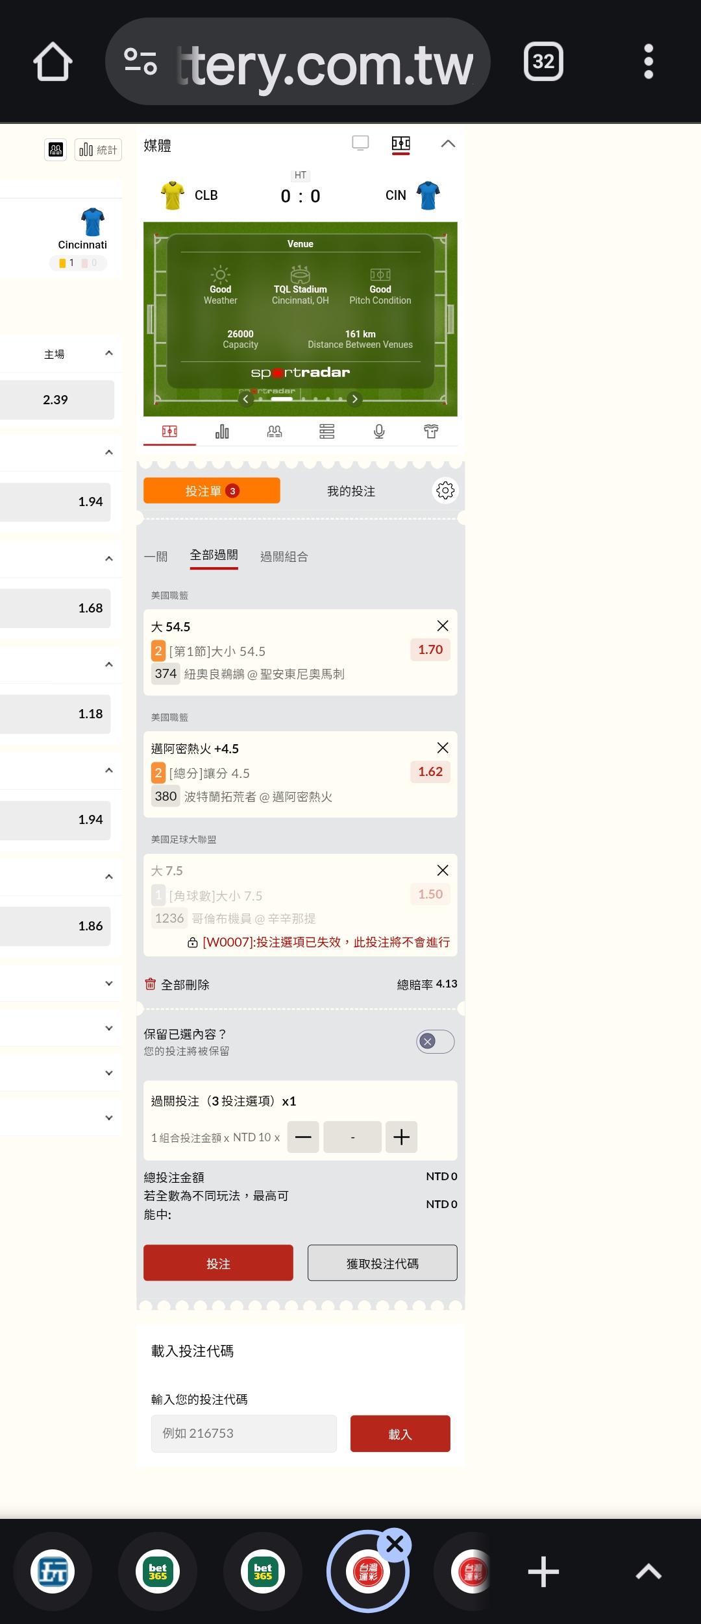Viewport: 701px width, 1624px height.
Task: Select the 1.86 odds cell
Action: pyautogui.click(x=55, y=926)
